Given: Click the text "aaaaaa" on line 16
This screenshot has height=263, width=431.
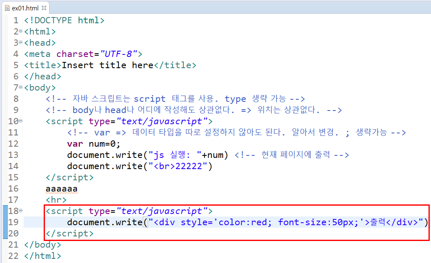Looking at the screenshot, I should click(x=62, y=189).
